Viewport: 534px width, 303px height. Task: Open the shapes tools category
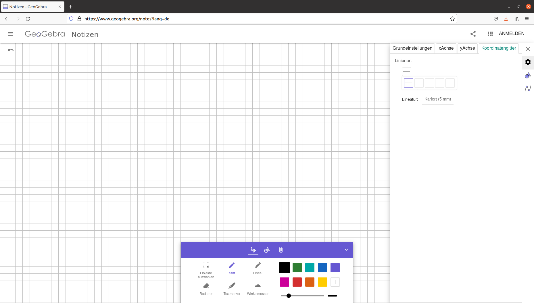[267, 250]
